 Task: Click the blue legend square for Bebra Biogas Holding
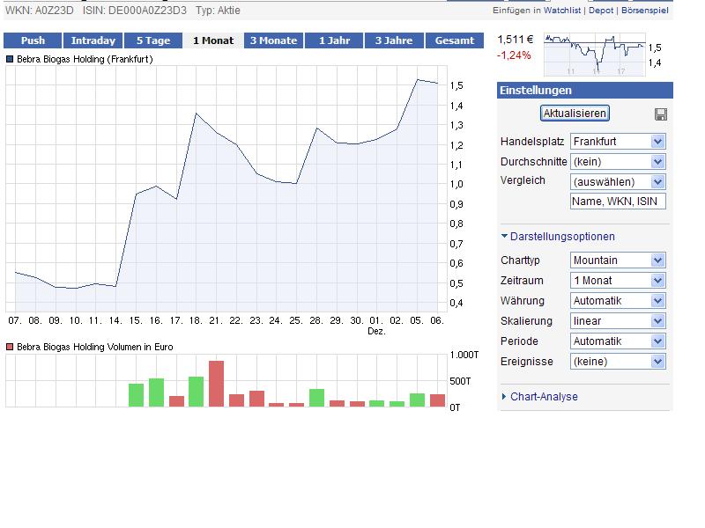click(x=10, y=59)
